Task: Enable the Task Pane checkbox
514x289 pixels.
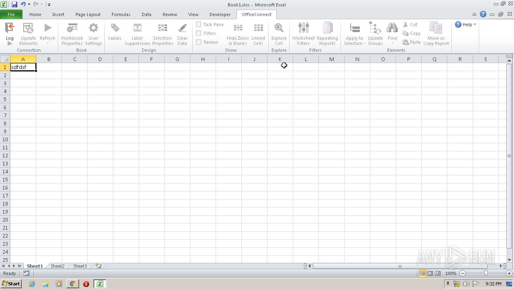Action: tap(198, 24)
